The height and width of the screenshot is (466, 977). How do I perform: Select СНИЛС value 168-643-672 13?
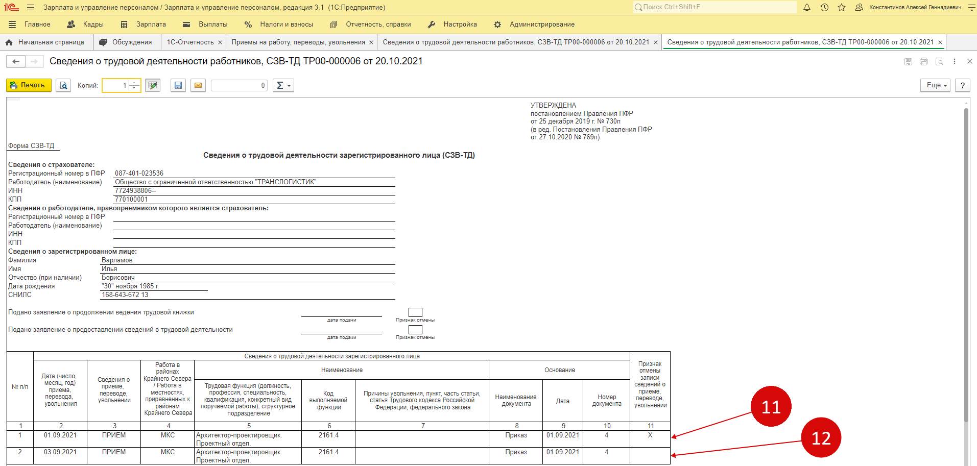(x=248, y=295)
